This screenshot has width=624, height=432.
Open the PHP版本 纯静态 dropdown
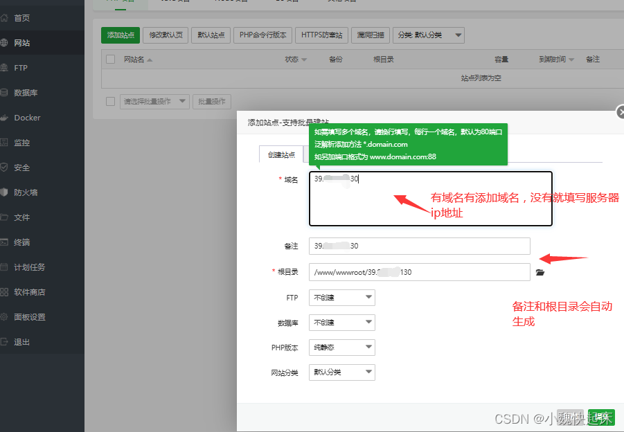[342, 348]
